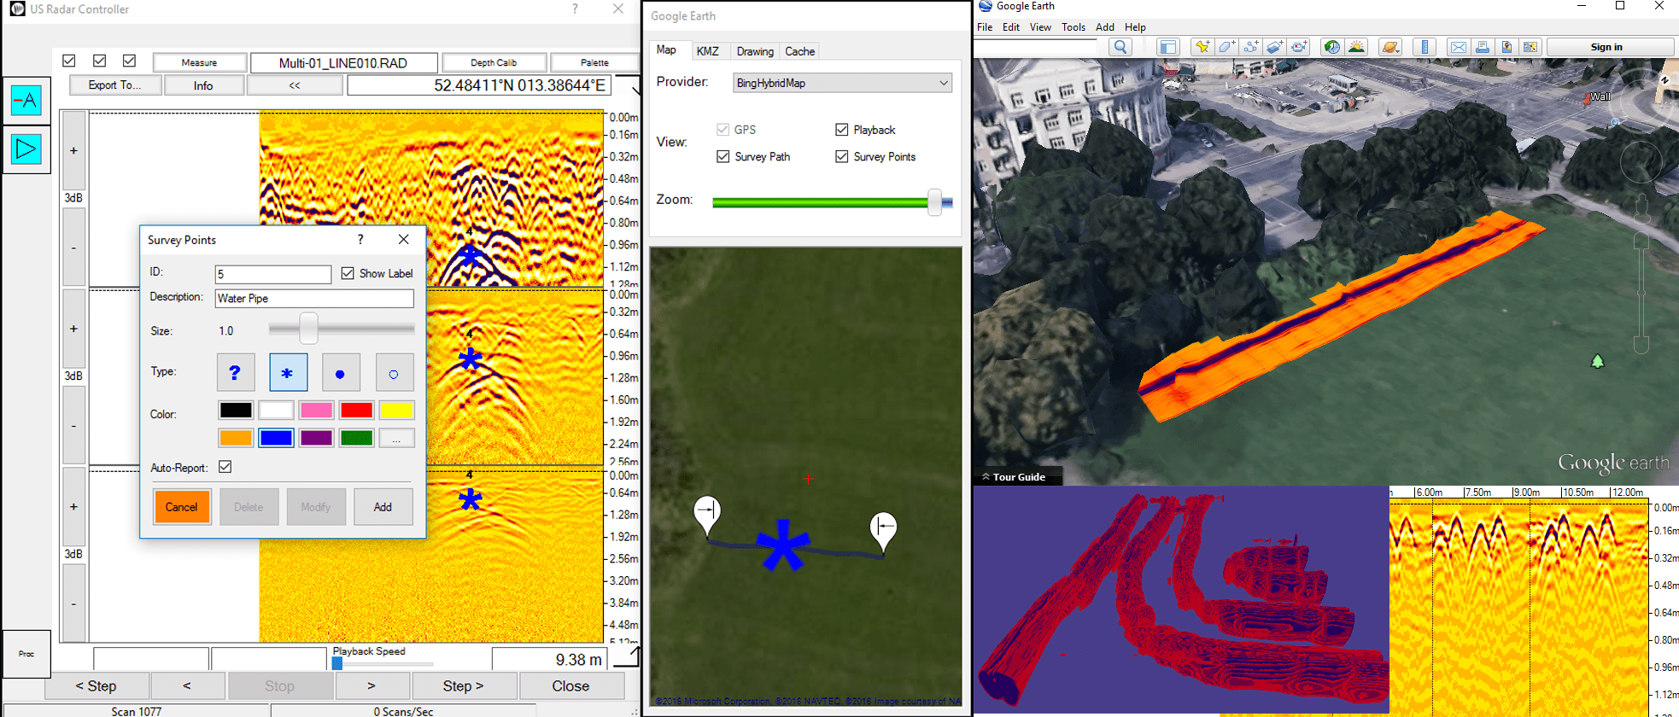Click the Add Placemark pushpin icon

(x=1202, y=47)
